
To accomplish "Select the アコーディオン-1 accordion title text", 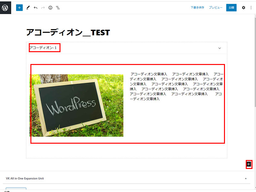I will click(43, 48).
